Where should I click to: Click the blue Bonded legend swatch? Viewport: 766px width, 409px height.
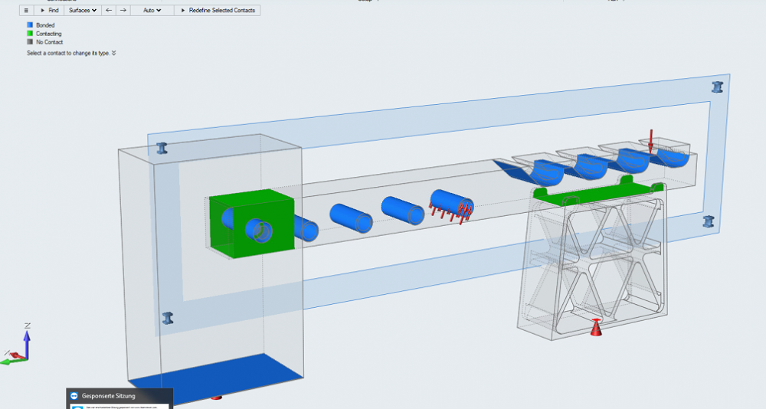coord(30,25)
